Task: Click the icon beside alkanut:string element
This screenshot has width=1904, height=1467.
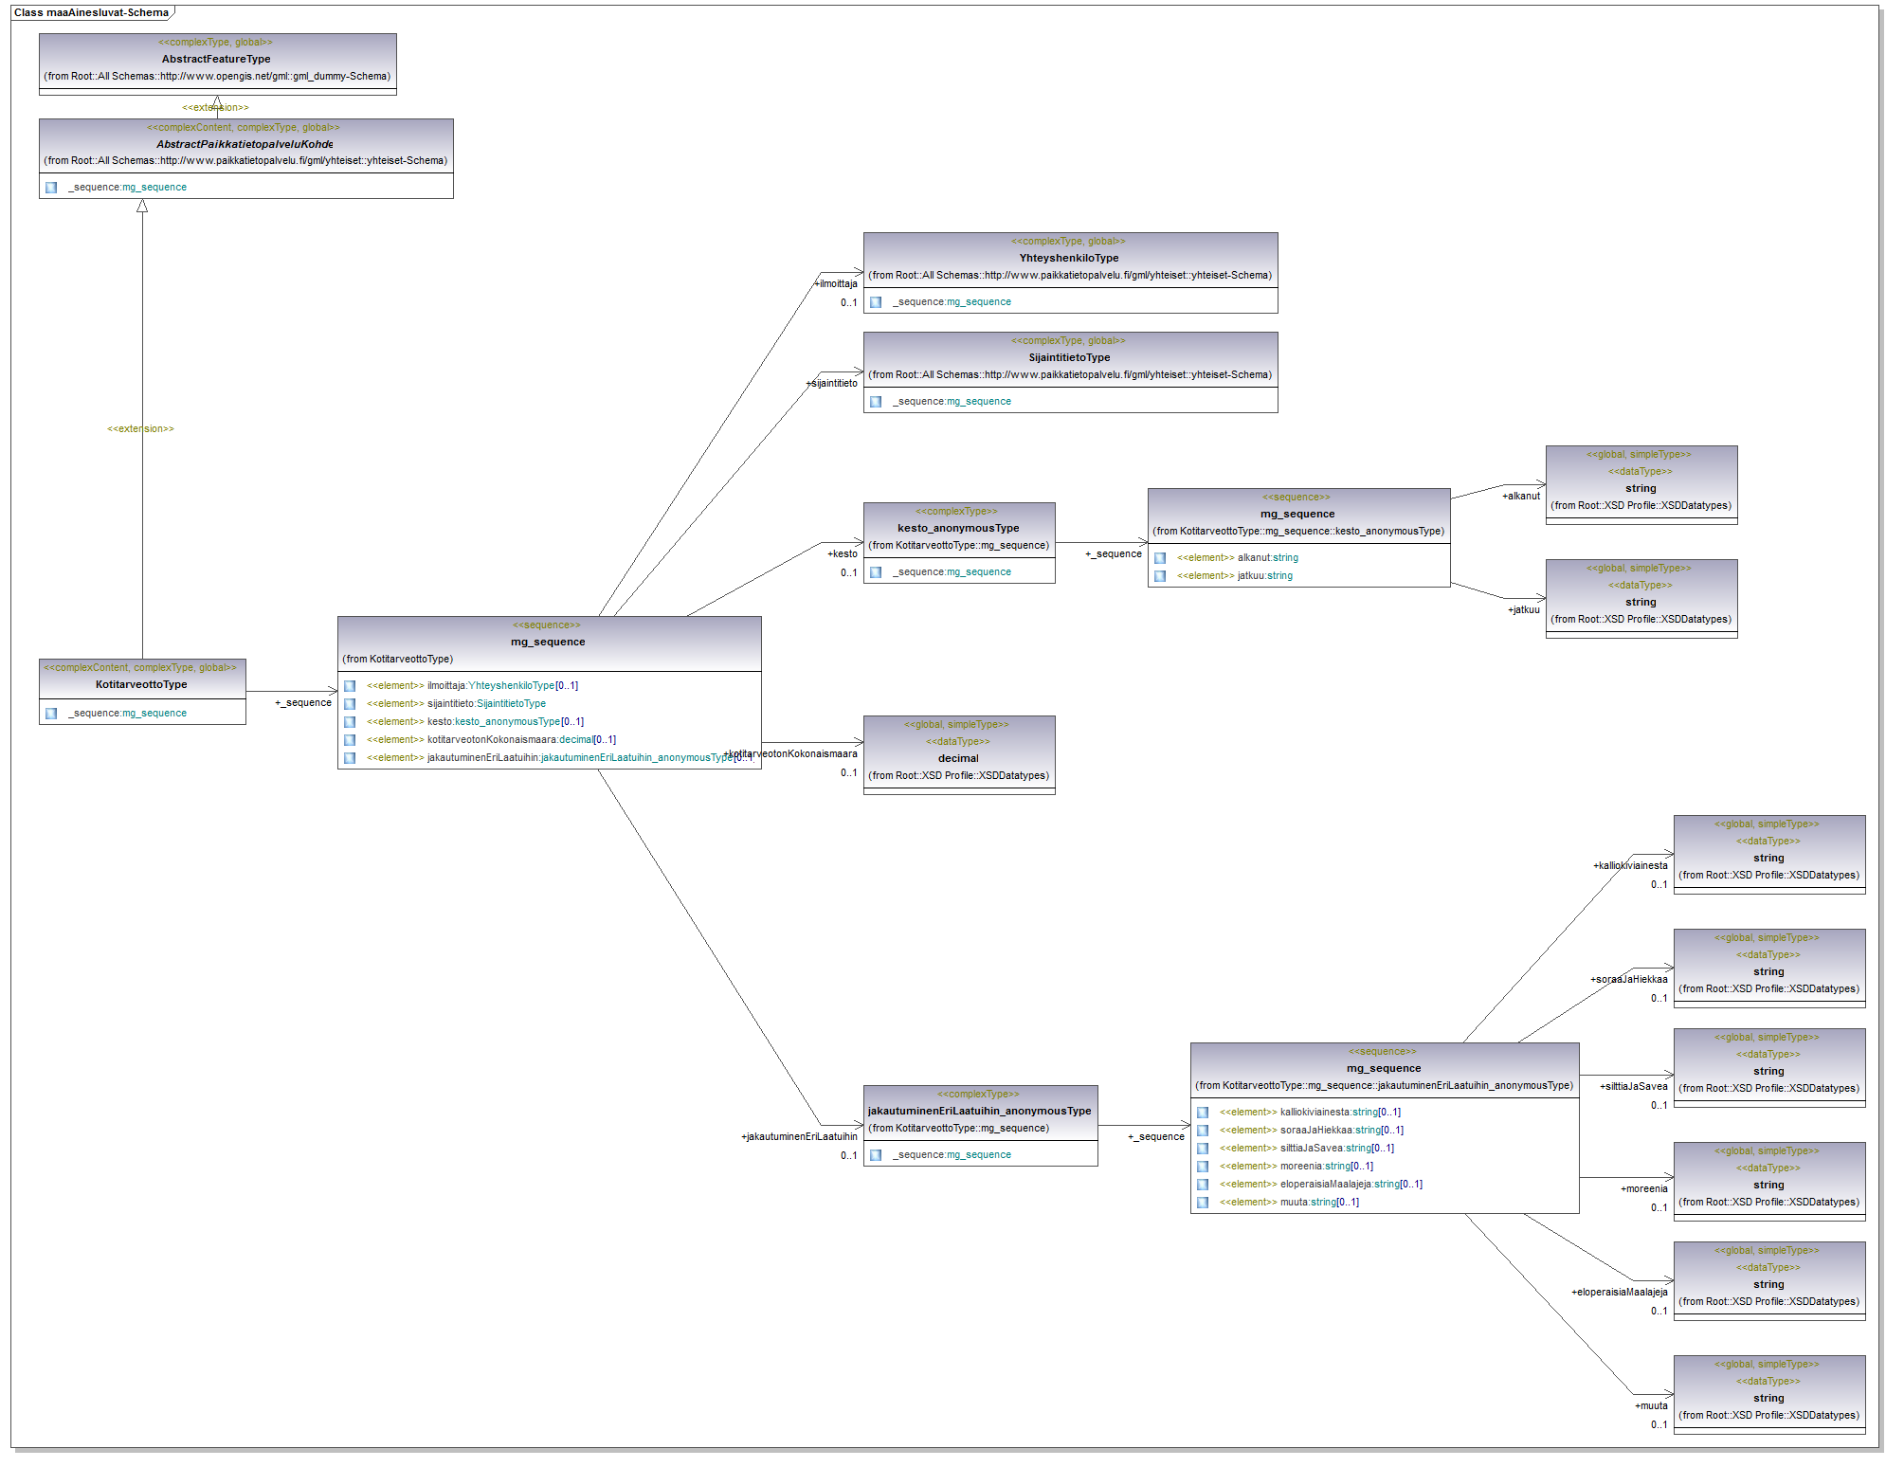Action: point(1160,558)
